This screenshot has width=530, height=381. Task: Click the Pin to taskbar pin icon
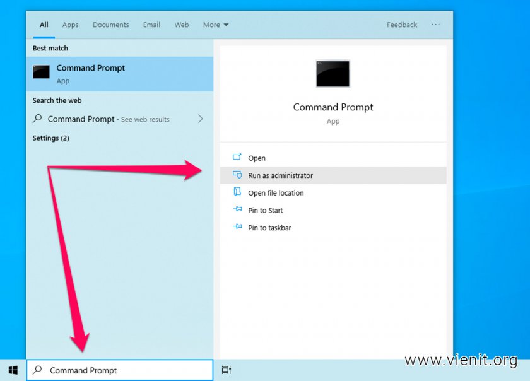coord(237,227)
